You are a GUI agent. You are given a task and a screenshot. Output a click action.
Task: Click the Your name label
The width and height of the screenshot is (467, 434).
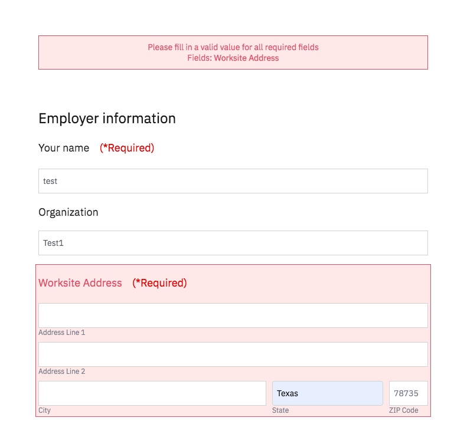point(64,148)
